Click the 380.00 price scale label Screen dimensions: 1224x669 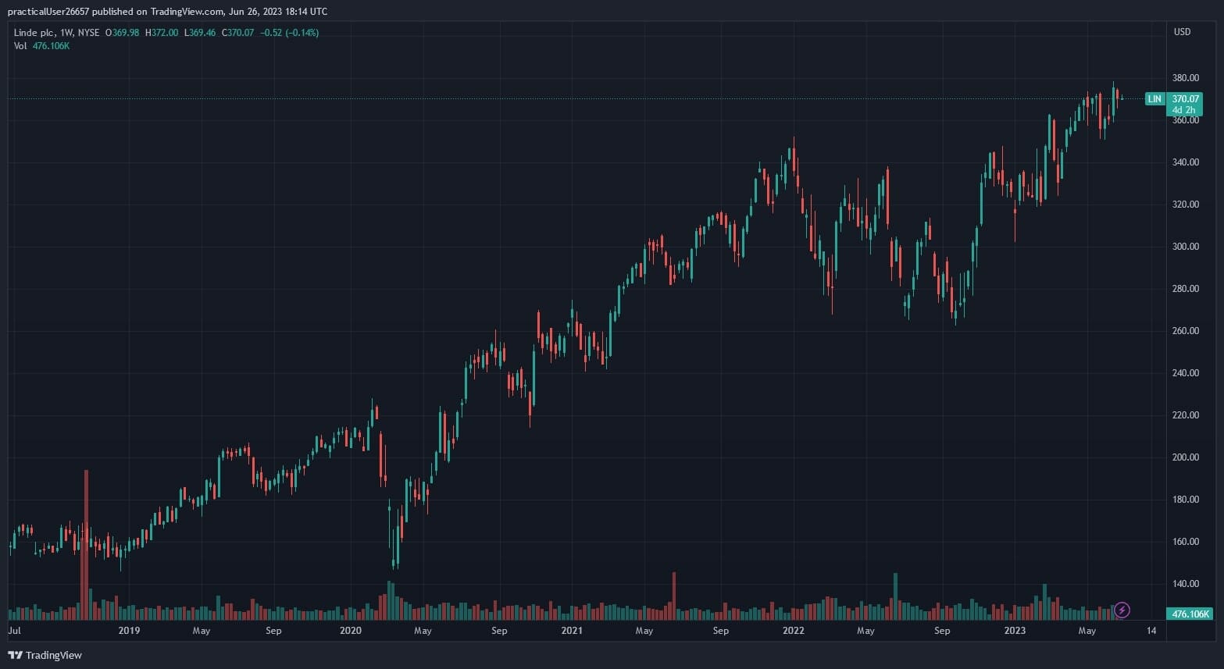pos(1185,78)
